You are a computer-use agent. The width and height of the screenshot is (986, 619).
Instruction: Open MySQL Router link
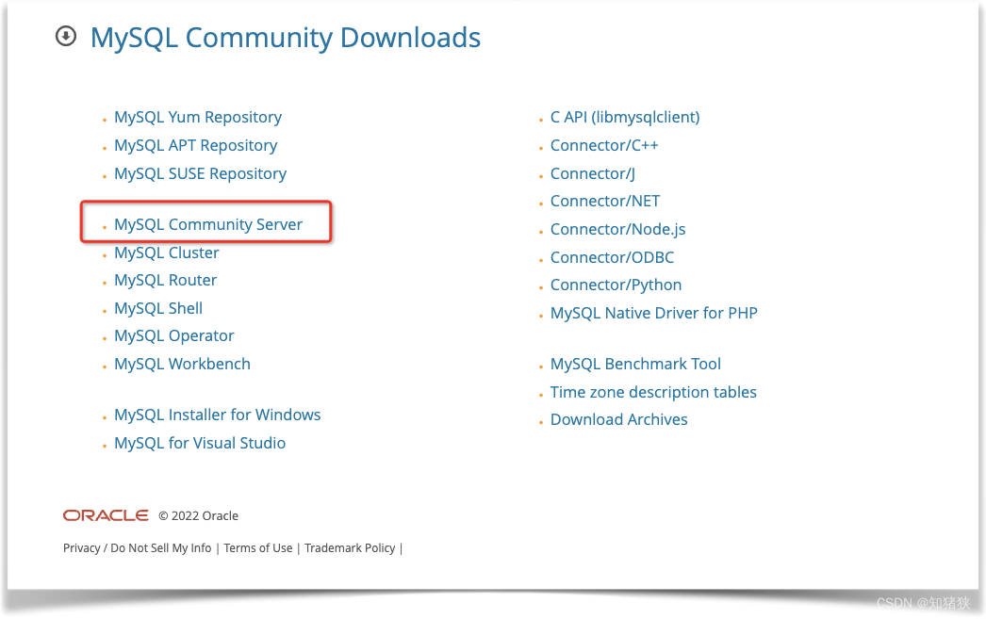click(165, 280)
